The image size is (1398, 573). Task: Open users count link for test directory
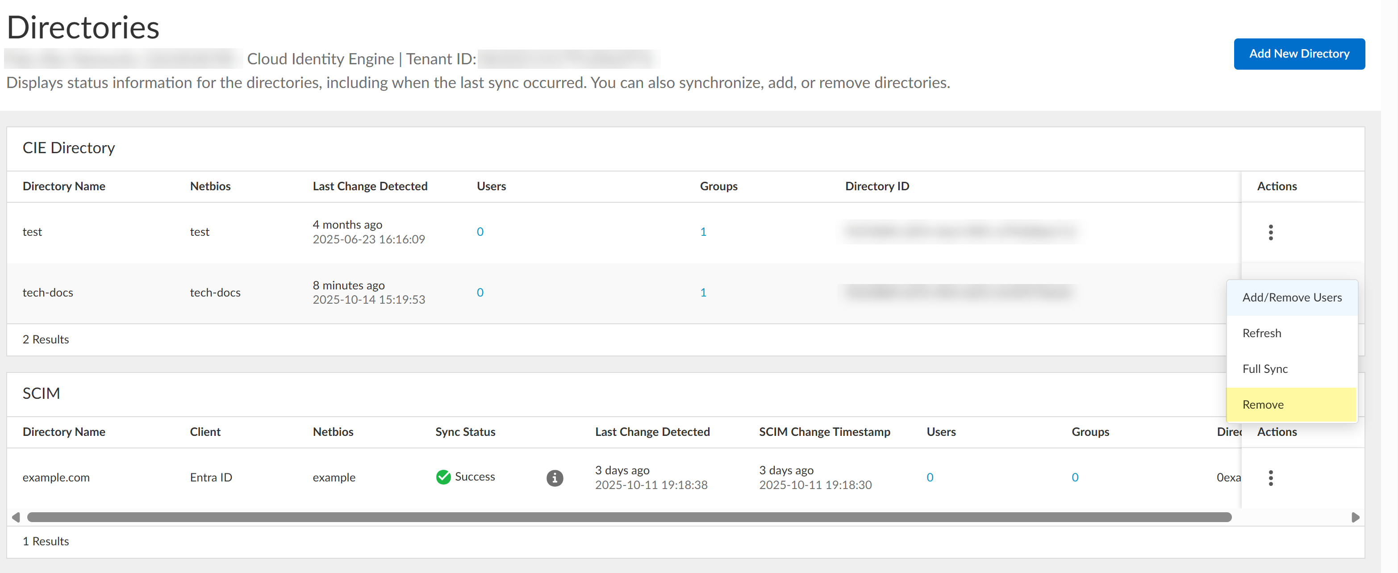(480, 232)
